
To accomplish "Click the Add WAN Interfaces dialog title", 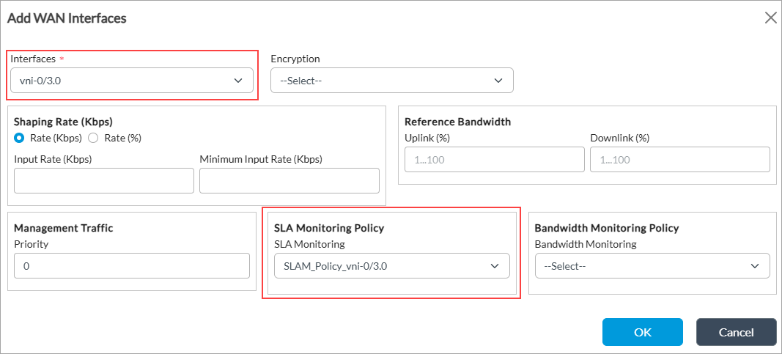I will click(67, 18).
